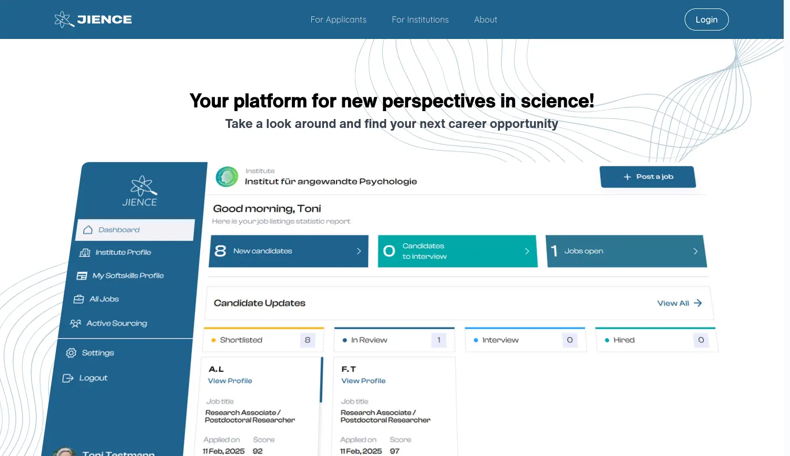Click the arrow icon next to View All
790x456 pixels.
[698, 303]
